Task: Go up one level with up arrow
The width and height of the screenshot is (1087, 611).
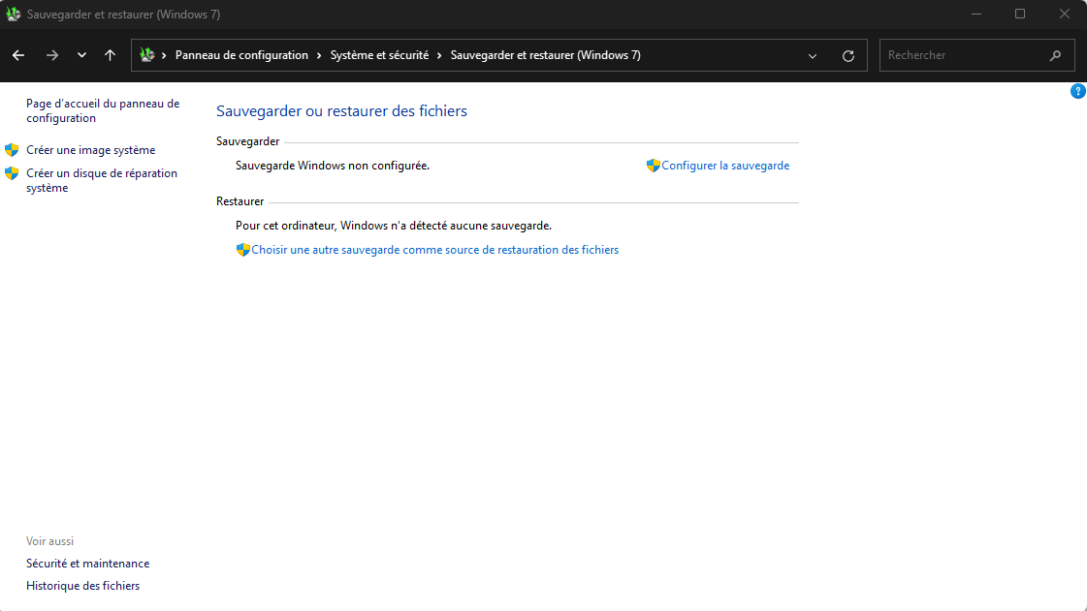Action: click(110, 55)
